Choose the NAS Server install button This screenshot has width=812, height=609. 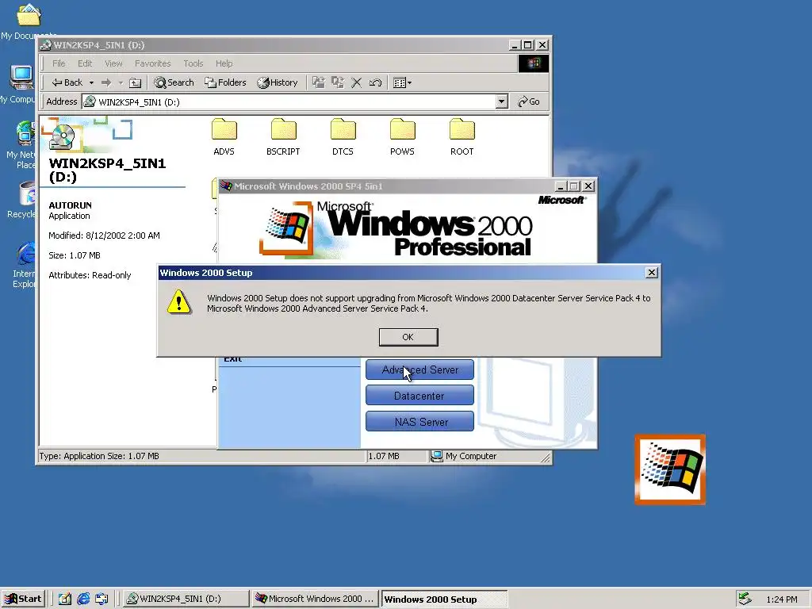click(419, 422)
